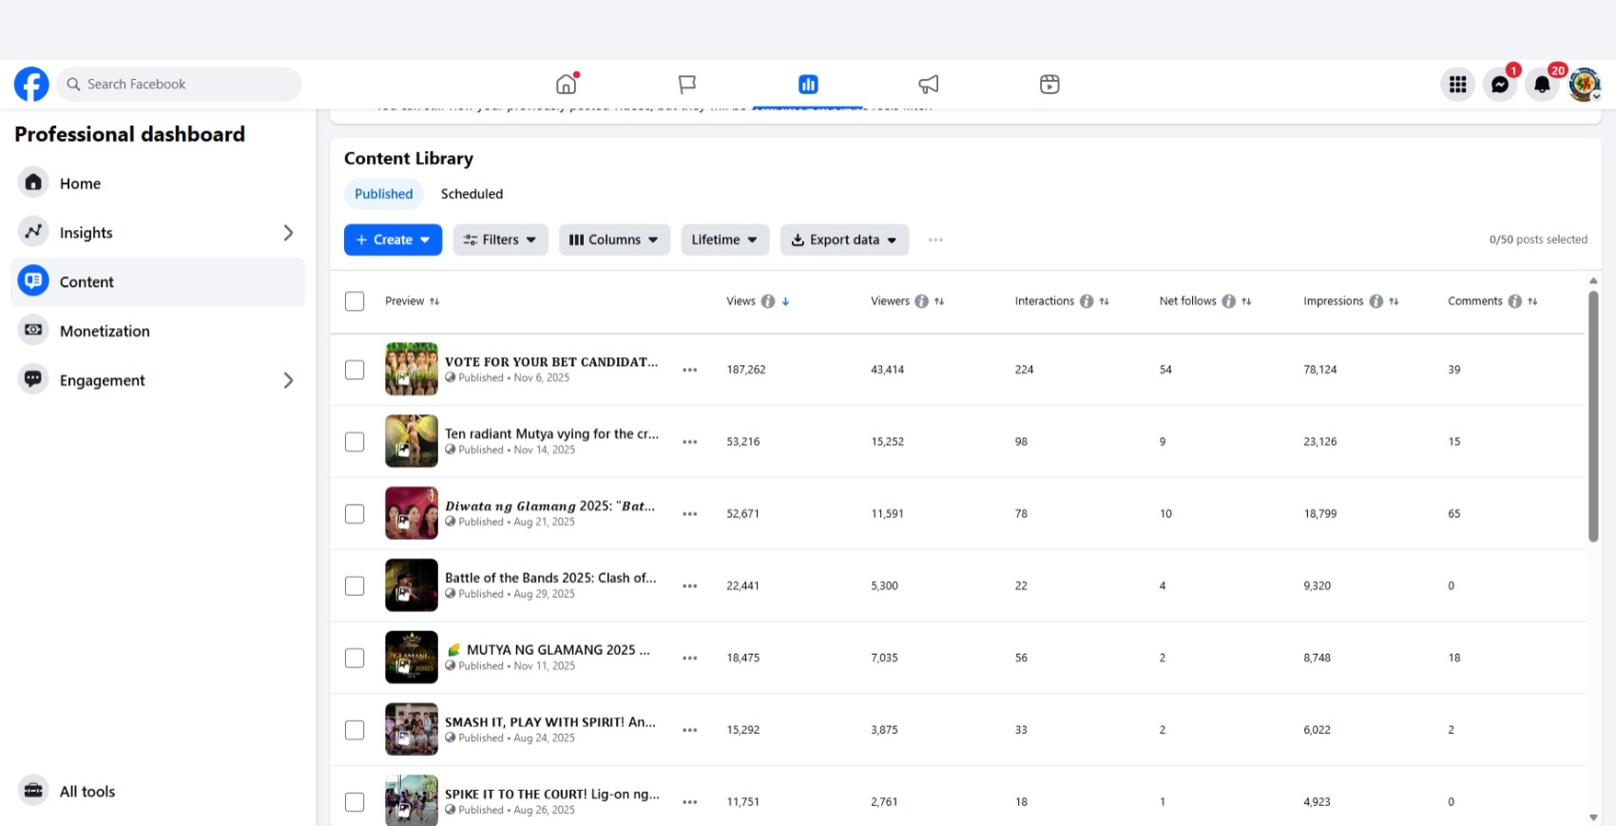Click the Net follows info icon

tap(1228, 301)
